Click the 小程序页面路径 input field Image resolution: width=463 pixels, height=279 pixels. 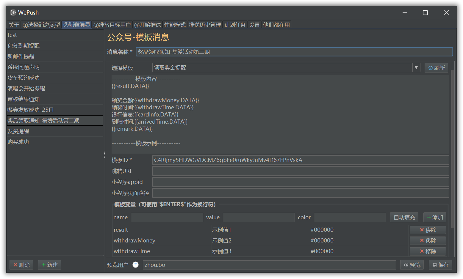[301, 193]
